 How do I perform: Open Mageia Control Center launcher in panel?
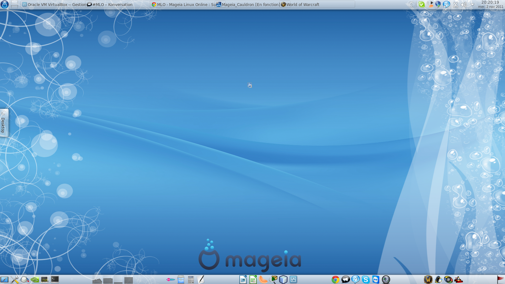point(4,279)
